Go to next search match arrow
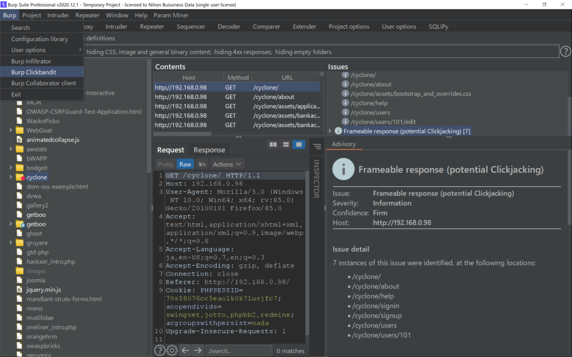 tap(198, 350)
